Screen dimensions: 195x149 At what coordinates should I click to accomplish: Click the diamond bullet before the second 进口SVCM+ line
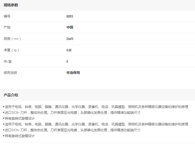click(x=4, y=130)
